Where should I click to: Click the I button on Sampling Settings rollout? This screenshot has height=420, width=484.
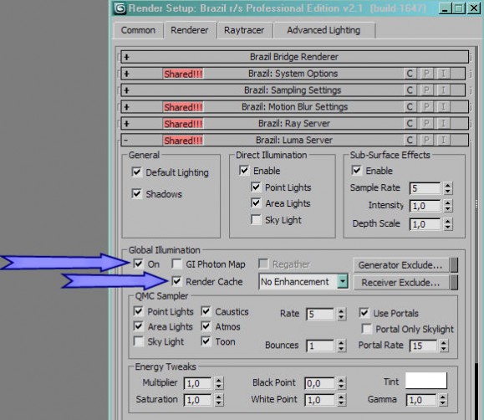point(443,90)
